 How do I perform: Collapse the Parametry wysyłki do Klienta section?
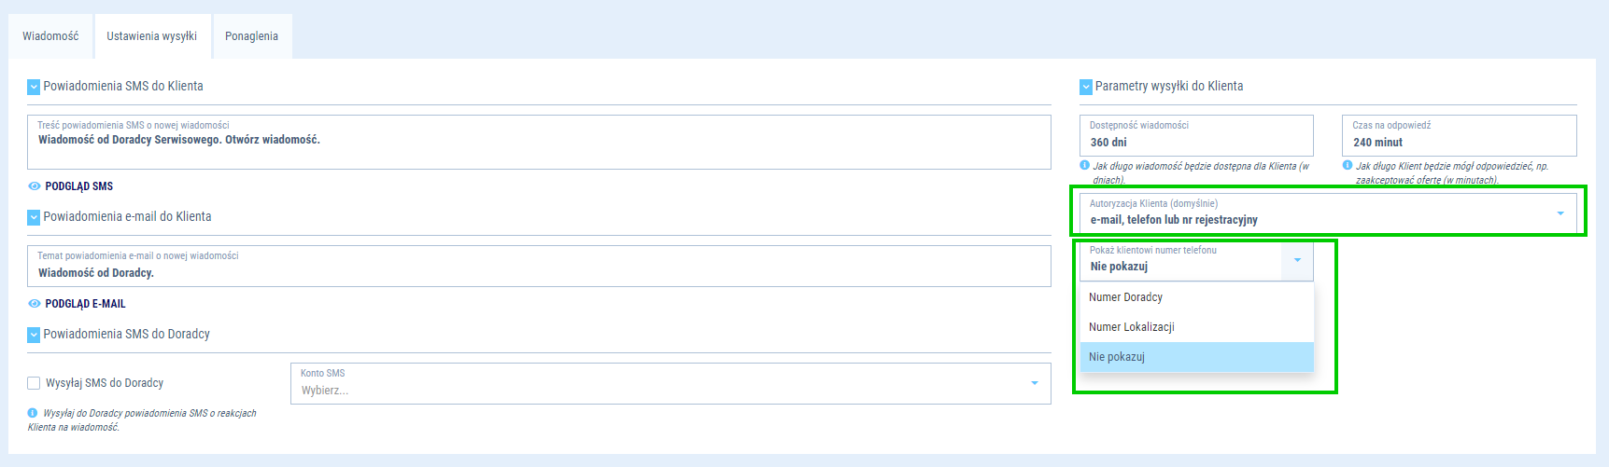[1085, 87]
